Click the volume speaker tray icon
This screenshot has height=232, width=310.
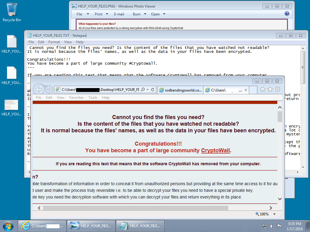point(272,226)
